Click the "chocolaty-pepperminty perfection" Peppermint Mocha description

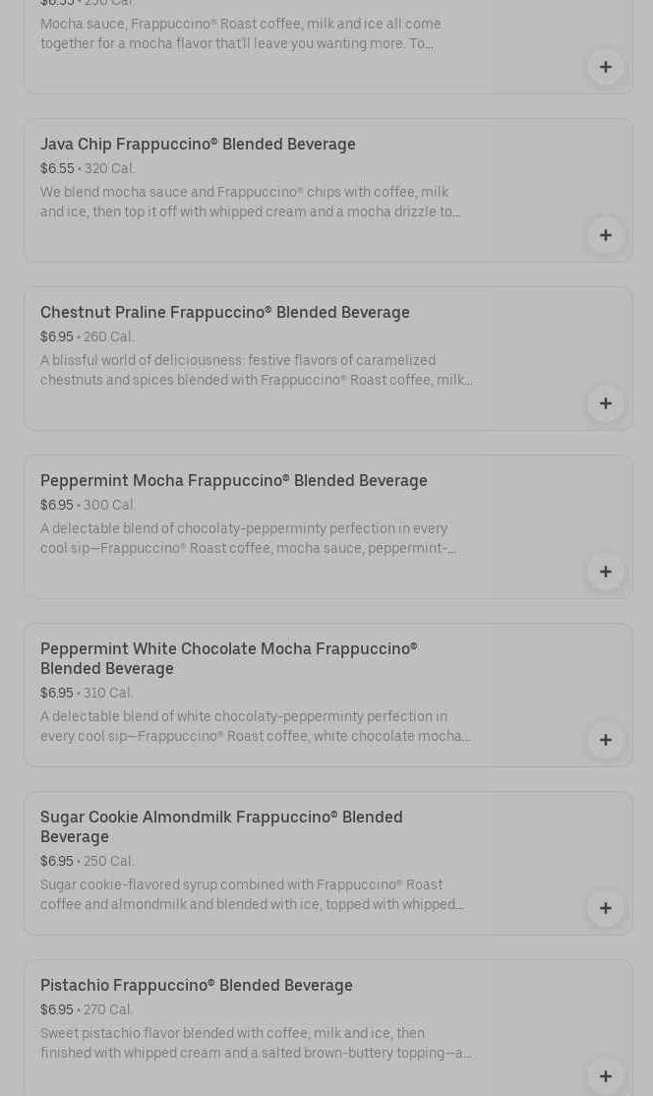click(x=247, y=538)
